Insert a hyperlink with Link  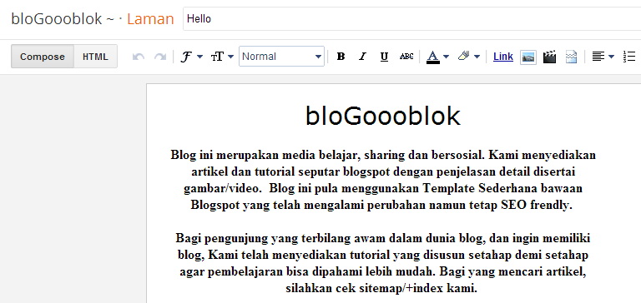pos(503,57)
